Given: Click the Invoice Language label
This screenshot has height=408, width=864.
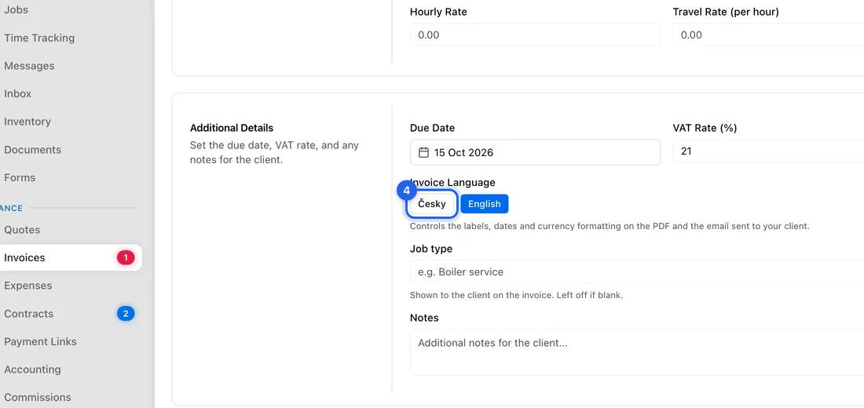Looking at the screenshot, I should (452, 182).
